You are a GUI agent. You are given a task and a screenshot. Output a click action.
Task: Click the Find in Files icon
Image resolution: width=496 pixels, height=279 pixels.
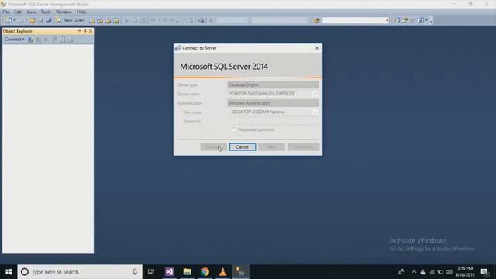pos(316,21)
